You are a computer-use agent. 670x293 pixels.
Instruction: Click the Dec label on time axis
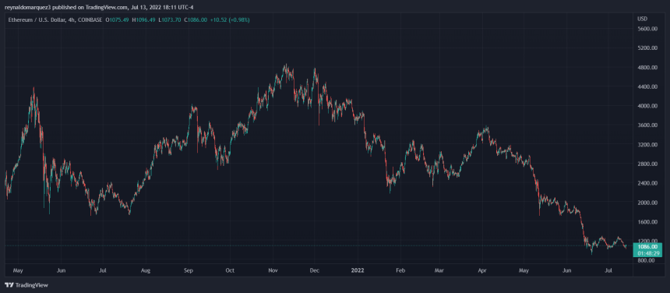coord(314,270)
